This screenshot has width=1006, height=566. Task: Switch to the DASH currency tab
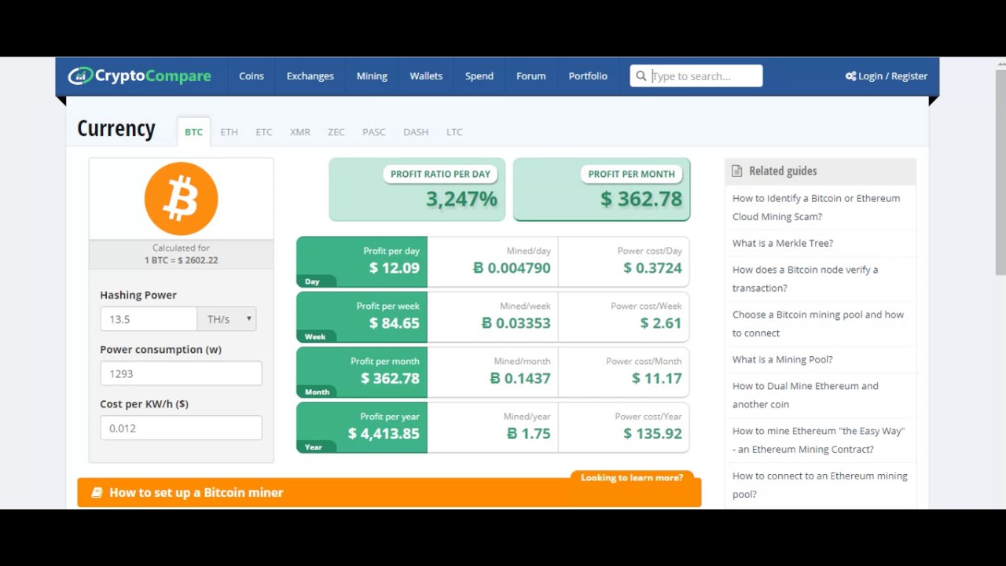click(416, 132)
